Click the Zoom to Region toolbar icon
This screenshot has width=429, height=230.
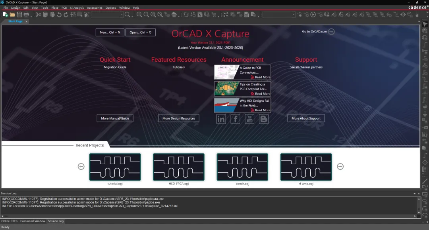click(x=153, y=14)
